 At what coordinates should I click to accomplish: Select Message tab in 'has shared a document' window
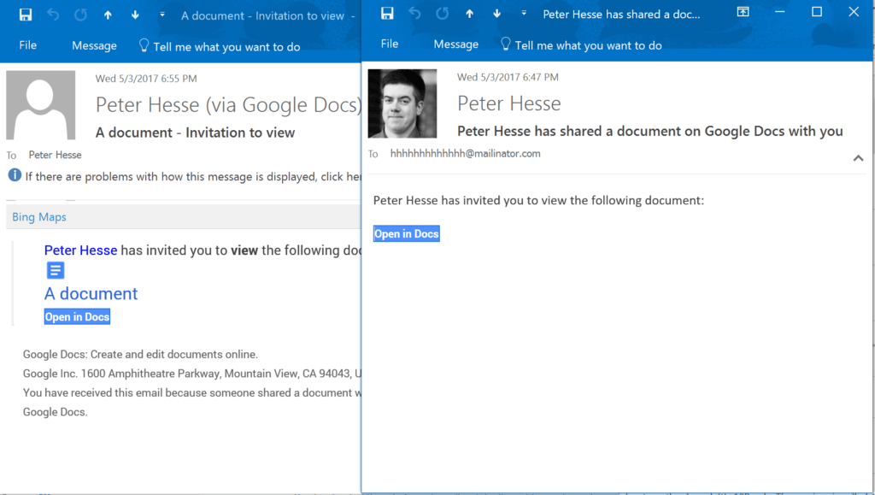455,44
